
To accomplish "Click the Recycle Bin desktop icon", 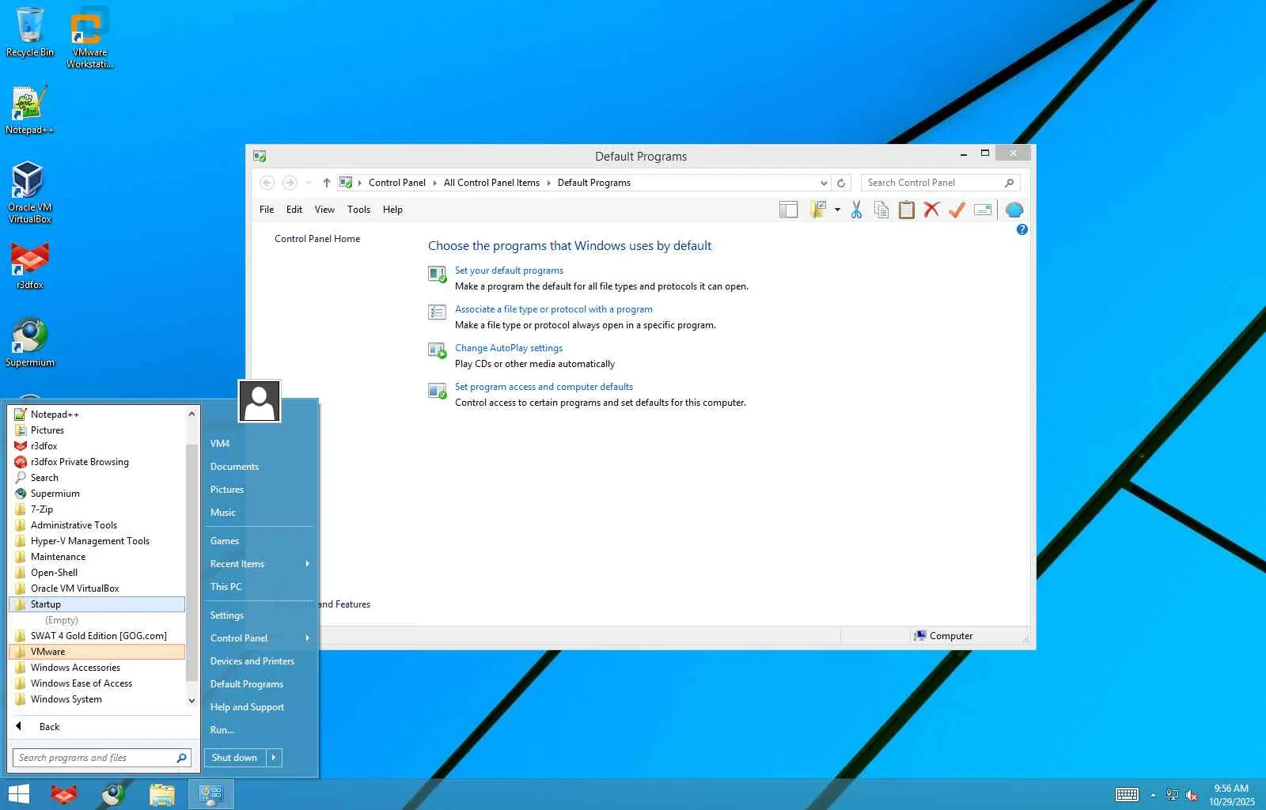I will click(x=29, y=32).
